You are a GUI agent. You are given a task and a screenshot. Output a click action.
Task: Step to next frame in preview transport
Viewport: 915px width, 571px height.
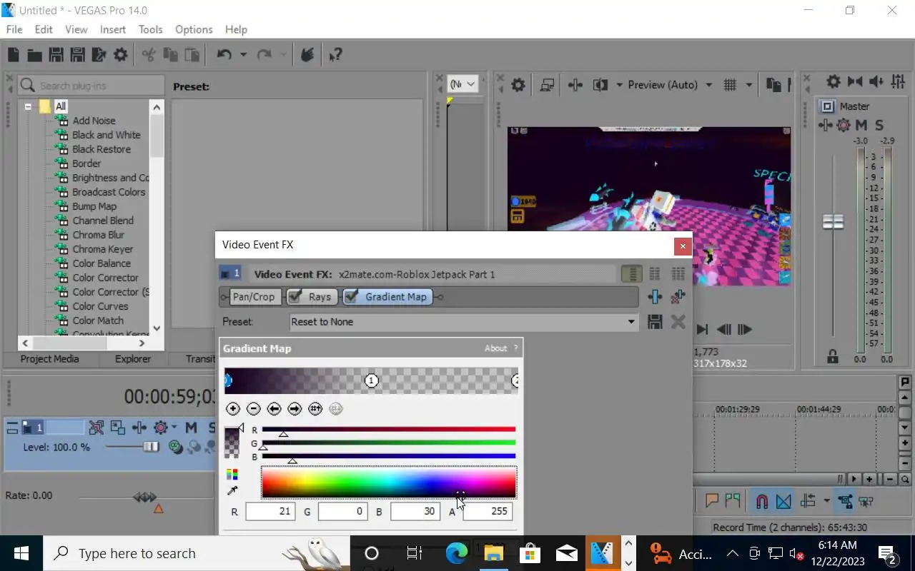click(745, 329)
